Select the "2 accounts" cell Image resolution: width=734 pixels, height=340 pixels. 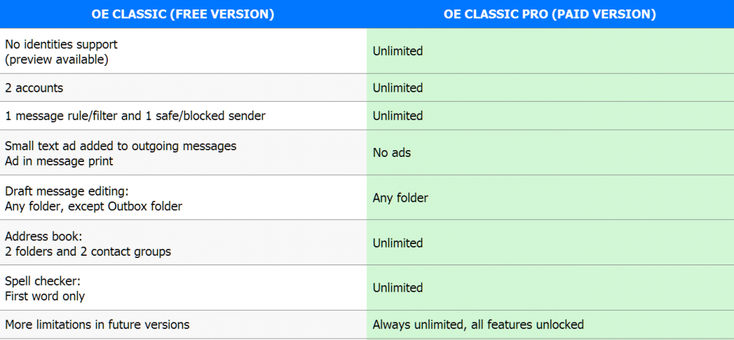[34, 88]
